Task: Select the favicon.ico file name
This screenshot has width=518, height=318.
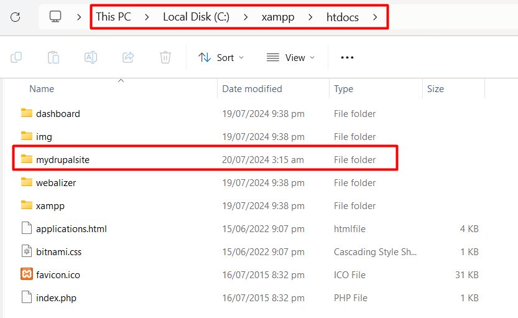Action: [58, 274]
